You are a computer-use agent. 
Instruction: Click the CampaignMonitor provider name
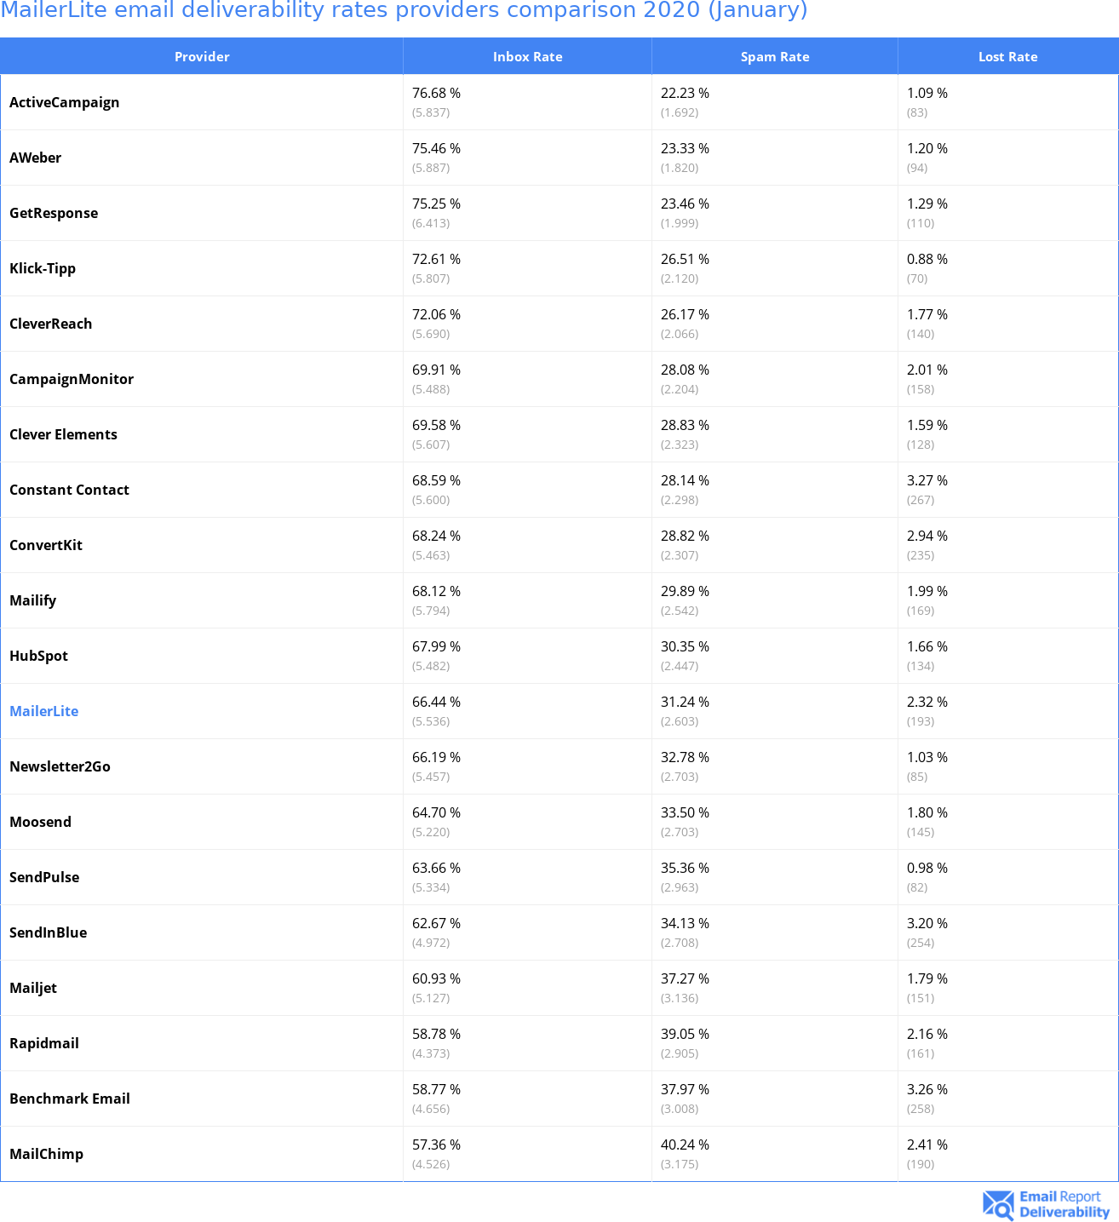click(72, 379)
